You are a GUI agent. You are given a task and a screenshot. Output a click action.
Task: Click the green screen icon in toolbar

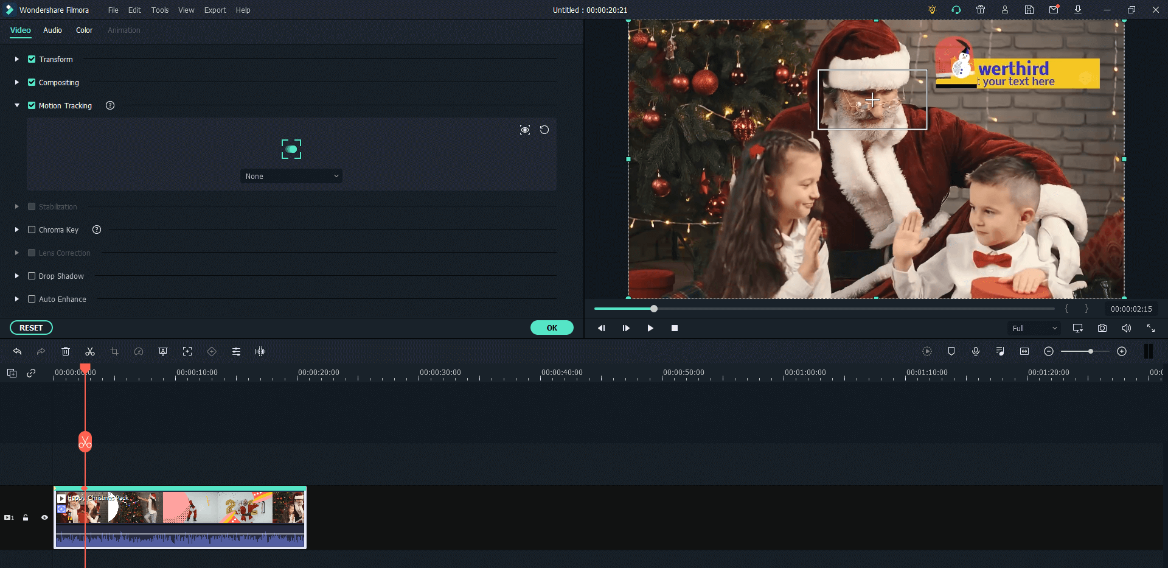click(163, 351)
